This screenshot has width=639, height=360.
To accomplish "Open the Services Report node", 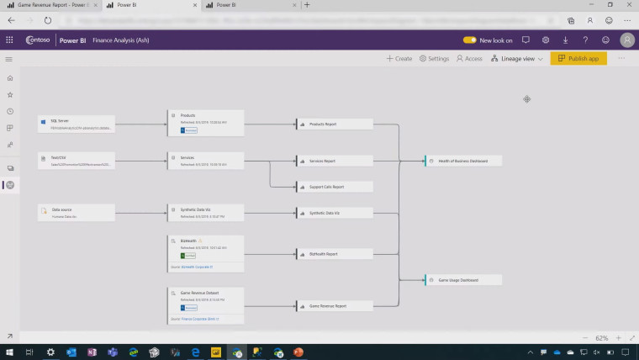I will (335, 161).
